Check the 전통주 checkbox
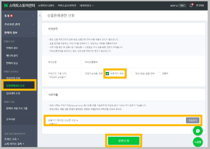Screen dimensions: 210x149 point(159,73)
